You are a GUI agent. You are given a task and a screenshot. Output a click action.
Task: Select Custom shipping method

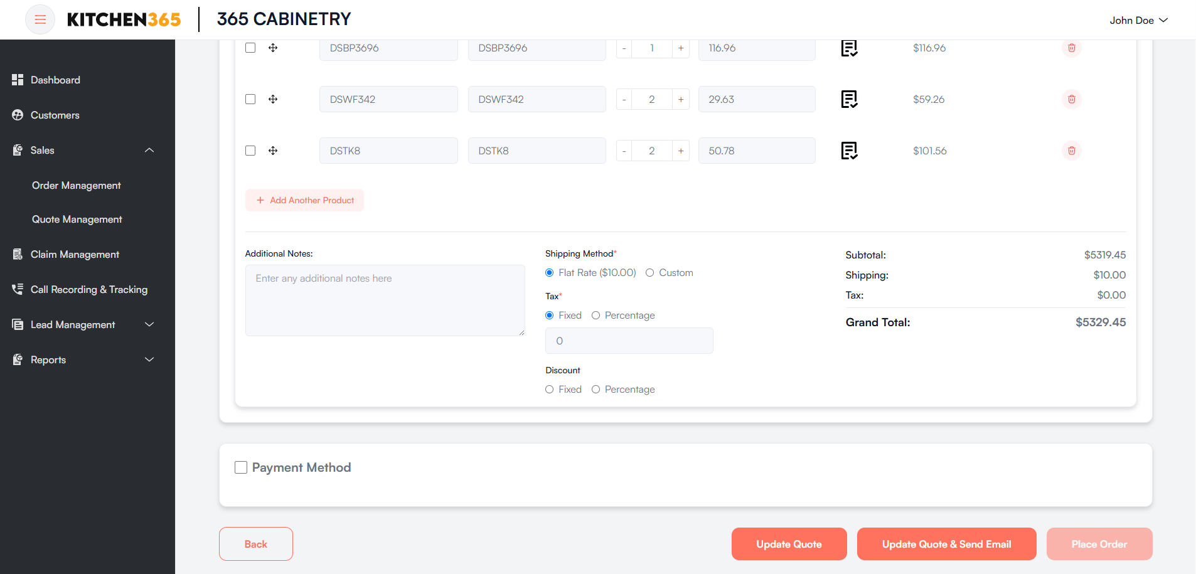tap(650, 273)
